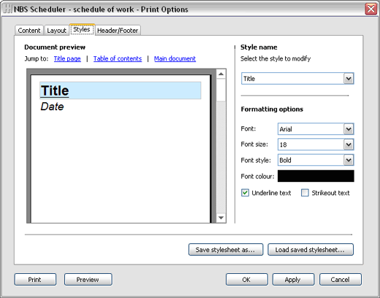Viewport: 380px width, 298px height.
Task: Dismiss dialog with Cancel button
Action: point(341,279)
